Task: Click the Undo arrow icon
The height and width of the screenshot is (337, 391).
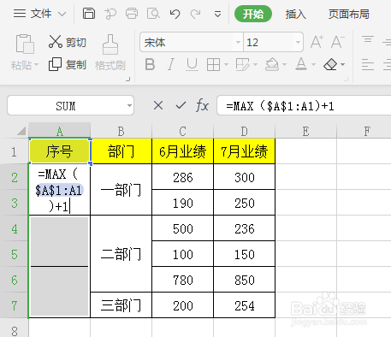Action: [x=175, y=14]
